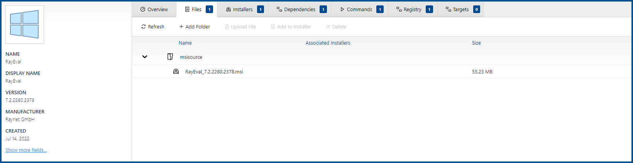Open the Show more fields link
The image size is (633, 163).
point(26,150)
